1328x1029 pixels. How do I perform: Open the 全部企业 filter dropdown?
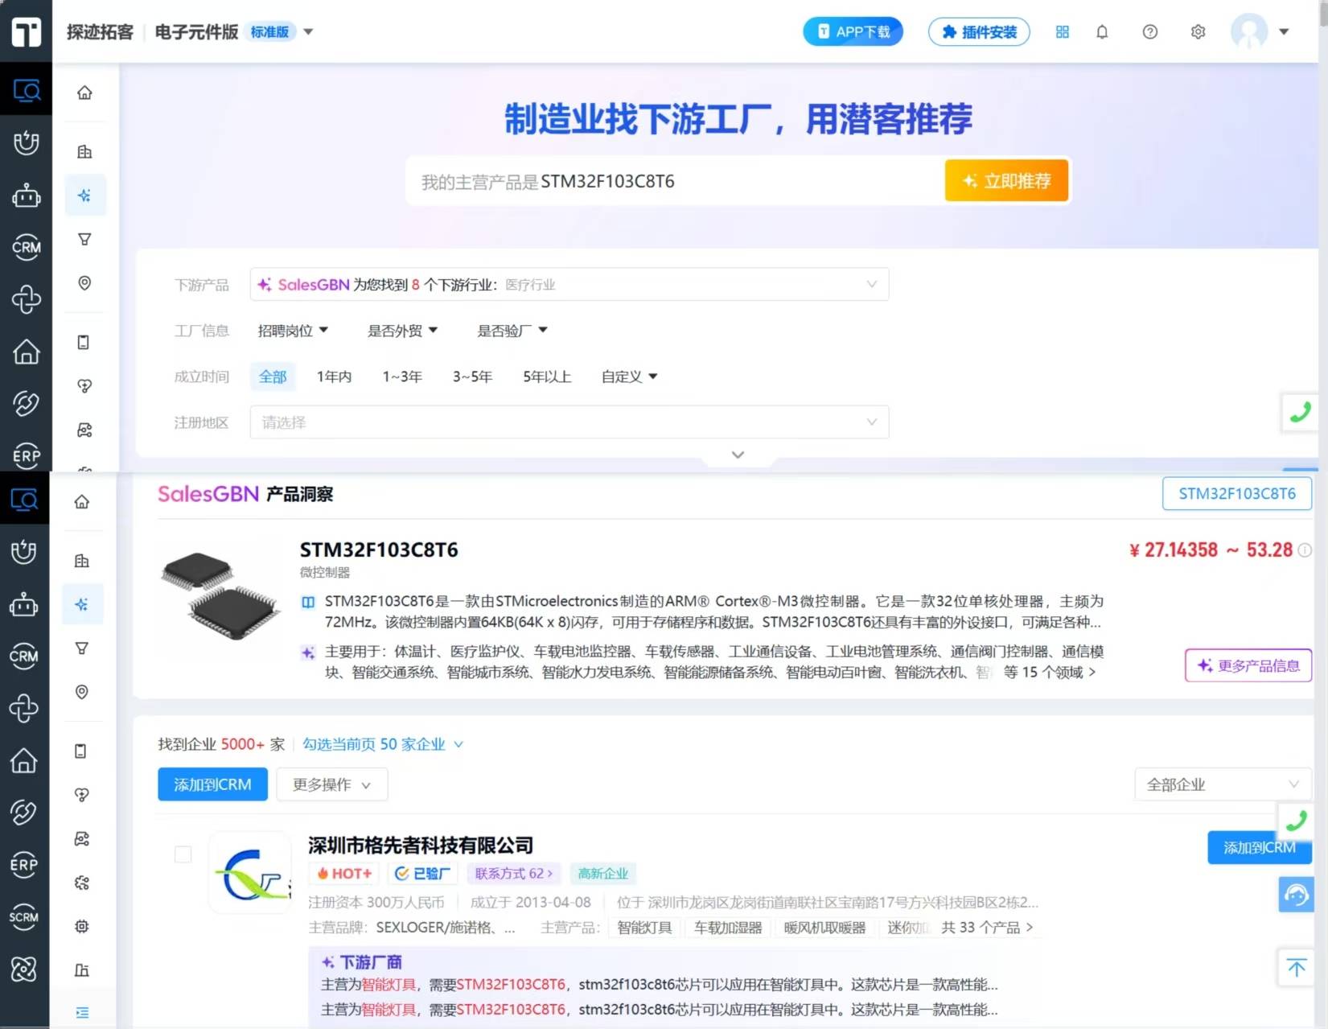[x=1223, y=784]
